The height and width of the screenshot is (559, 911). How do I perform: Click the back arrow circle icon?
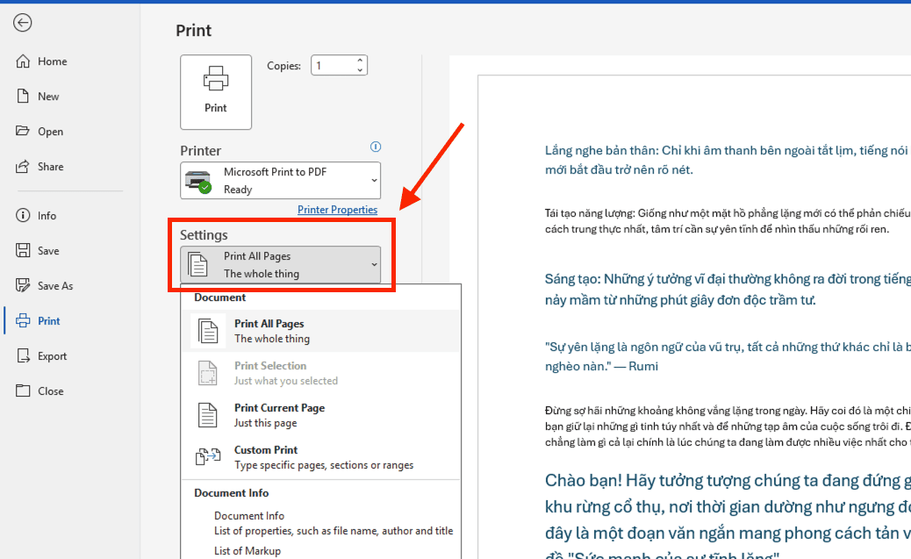pos(23,23)
